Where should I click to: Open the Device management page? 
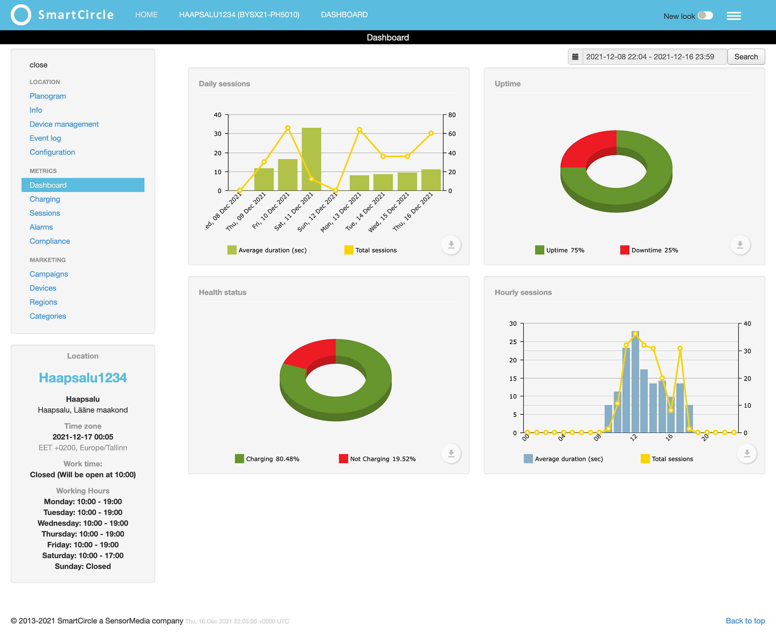[x=64, y=124]
